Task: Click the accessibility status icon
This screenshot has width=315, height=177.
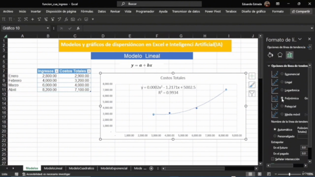Action: [x=24, y=174]
